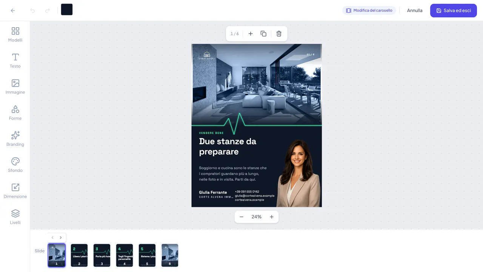
Task: Open the Forme shapes panel
Action: 15,113
